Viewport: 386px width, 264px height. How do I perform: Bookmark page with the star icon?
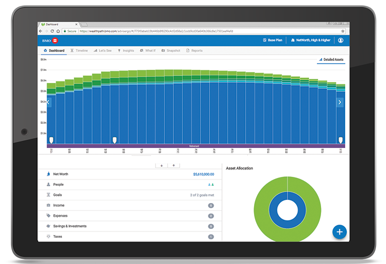point(341,31)
